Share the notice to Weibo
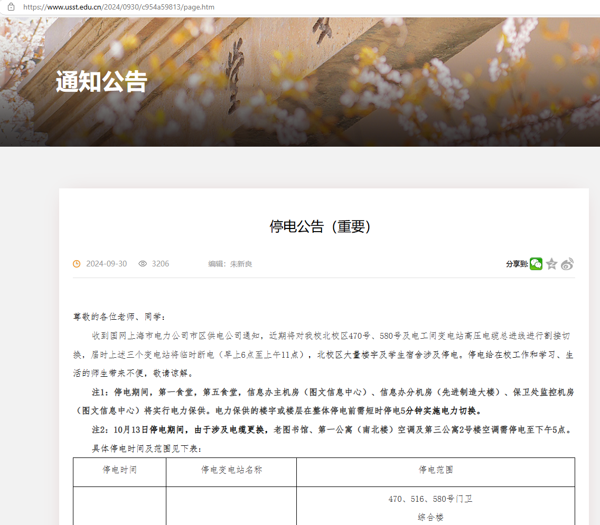The width and height of the screenshot is (600, 525). coord(567,264)
